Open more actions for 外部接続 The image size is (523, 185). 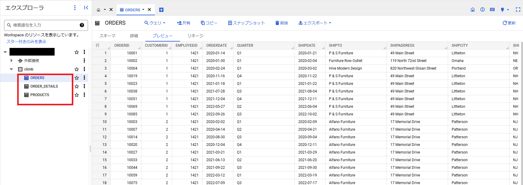84,61
